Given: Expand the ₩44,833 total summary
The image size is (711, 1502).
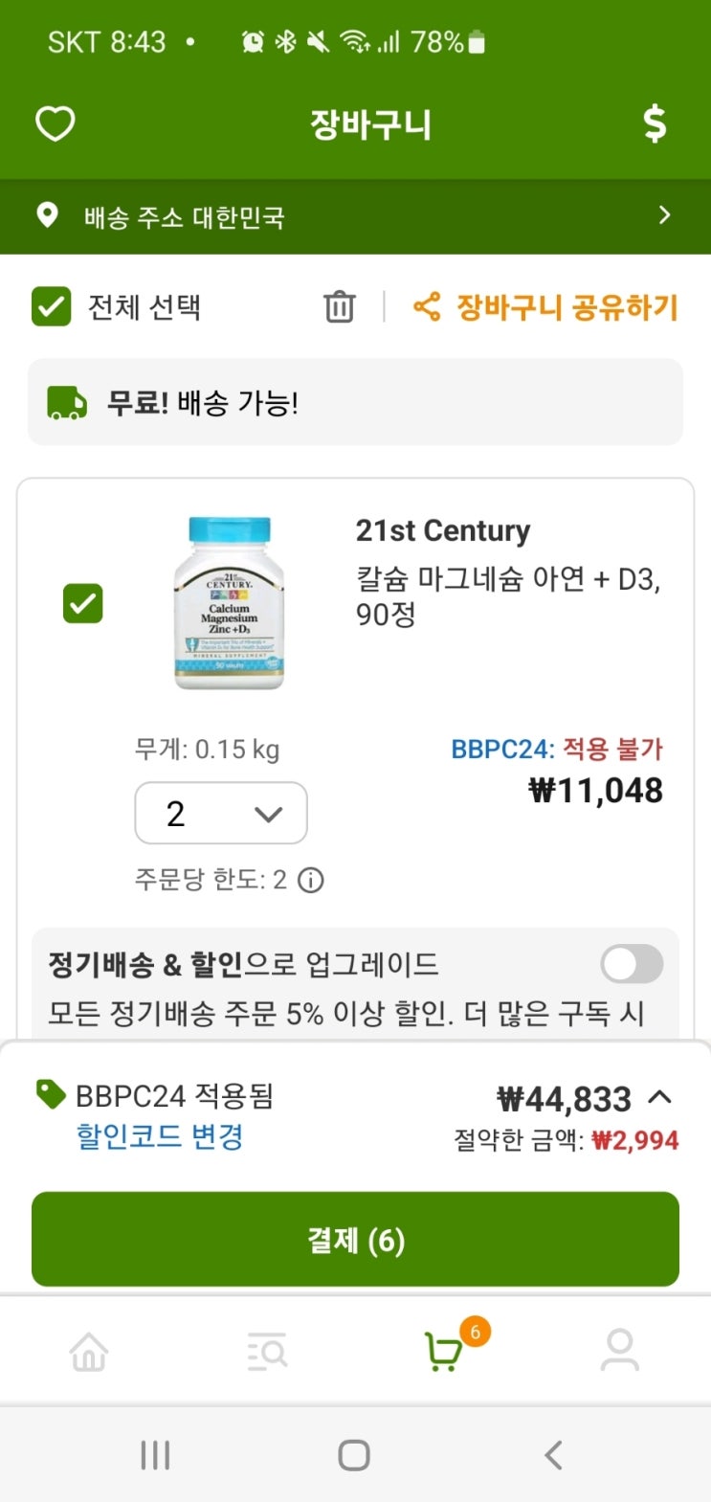Looking at the screenshot, I should [660, 1098].
